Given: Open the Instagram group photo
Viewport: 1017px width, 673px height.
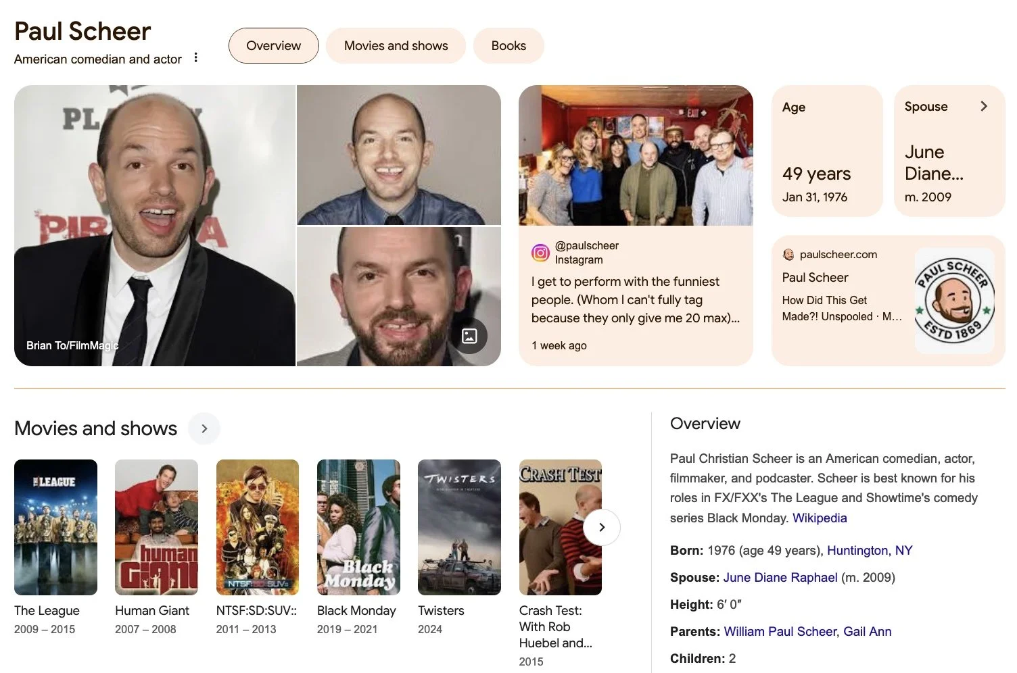Looking at the screenshot, I should (636, 155).
